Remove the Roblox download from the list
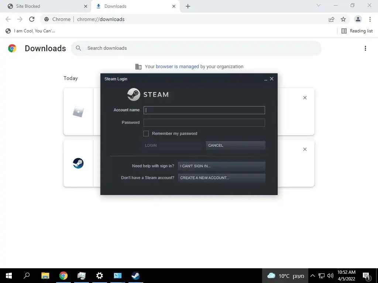The image size is (378, 283). (305, 98)
